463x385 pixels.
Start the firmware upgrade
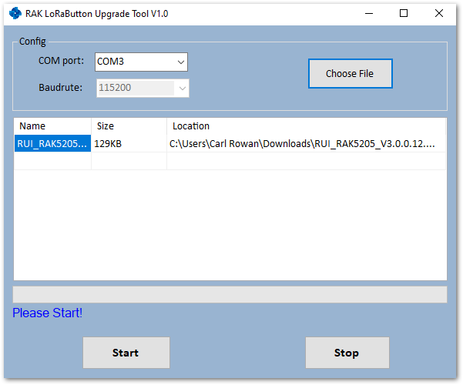(126, 353)
